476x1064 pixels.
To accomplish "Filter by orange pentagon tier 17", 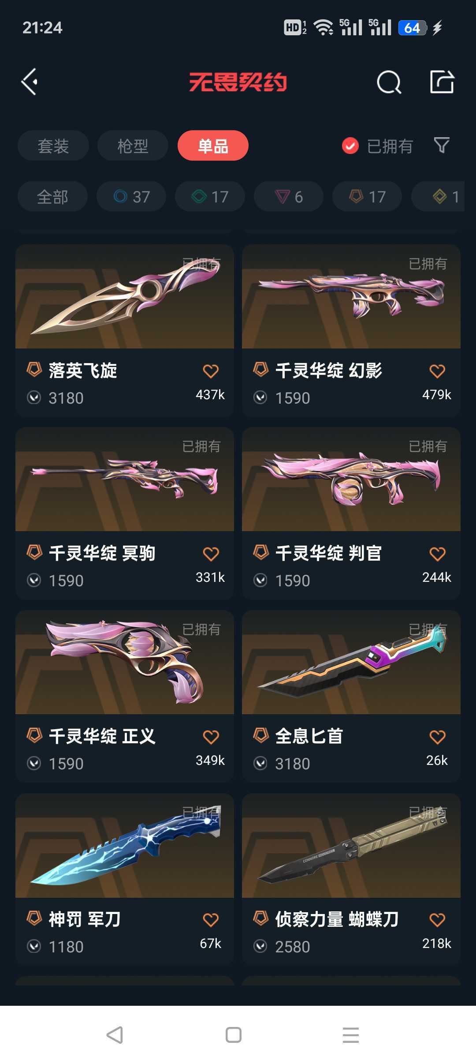I will pos(367,196).
